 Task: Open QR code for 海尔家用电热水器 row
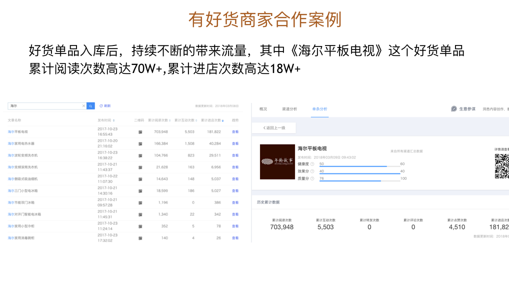(x=140, y=144)
